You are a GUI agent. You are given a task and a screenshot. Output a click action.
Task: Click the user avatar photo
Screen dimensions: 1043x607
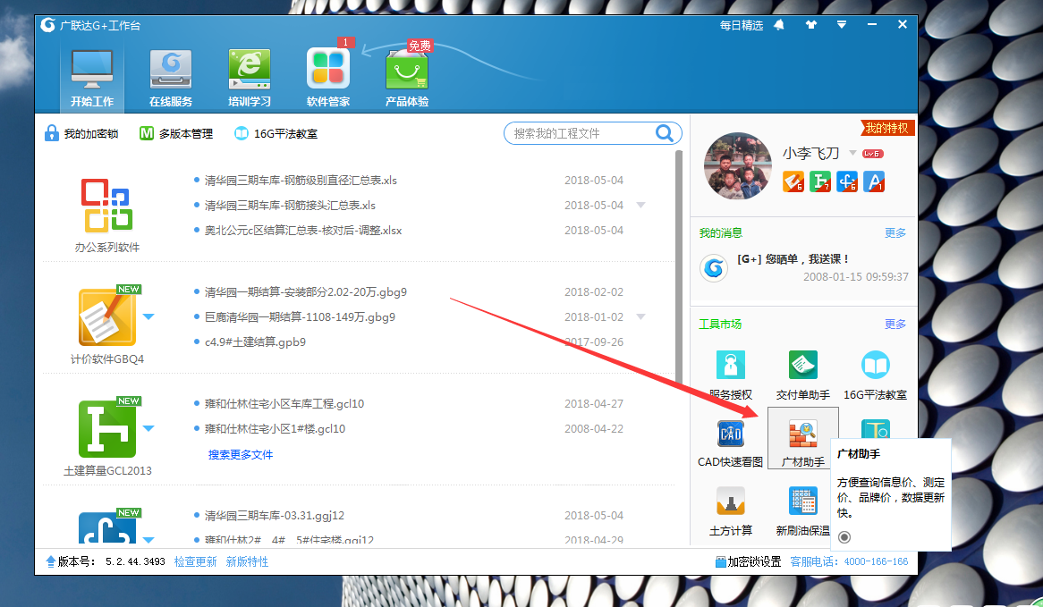pyautogui.click(x=738, y=166)
